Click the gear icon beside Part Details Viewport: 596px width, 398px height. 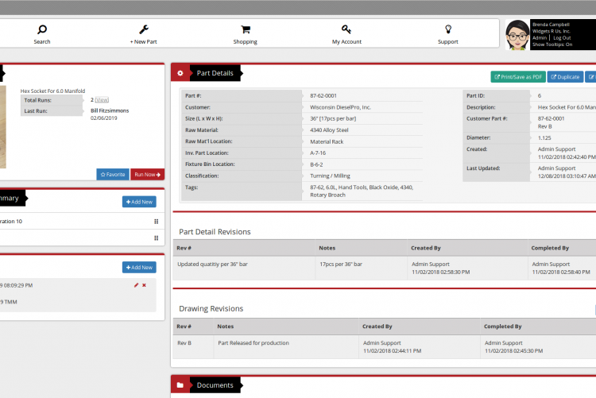[x=180, y=73]
